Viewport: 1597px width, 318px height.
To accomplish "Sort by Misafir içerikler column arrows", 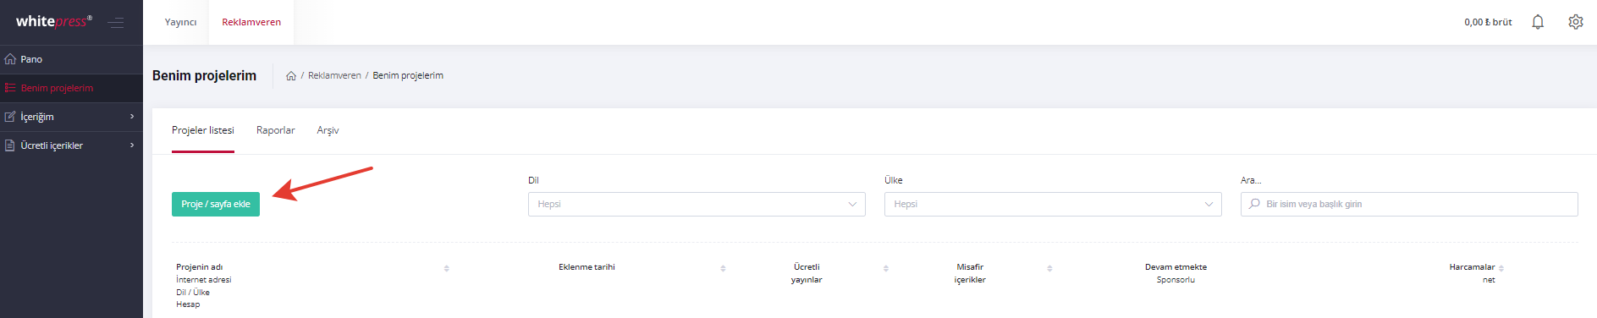I will (x=1049, y=268).
